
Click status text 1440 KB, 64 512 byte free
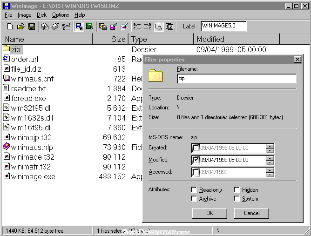[34, 231]
